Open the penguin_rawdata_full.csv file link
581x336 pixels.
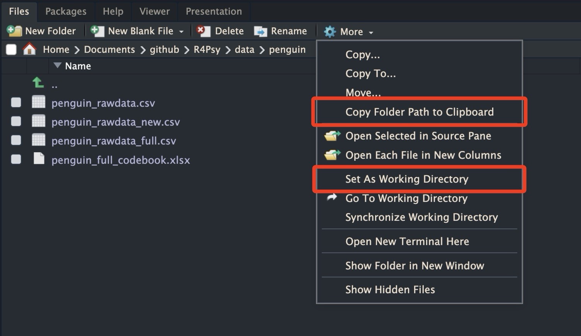click(114, 141)
